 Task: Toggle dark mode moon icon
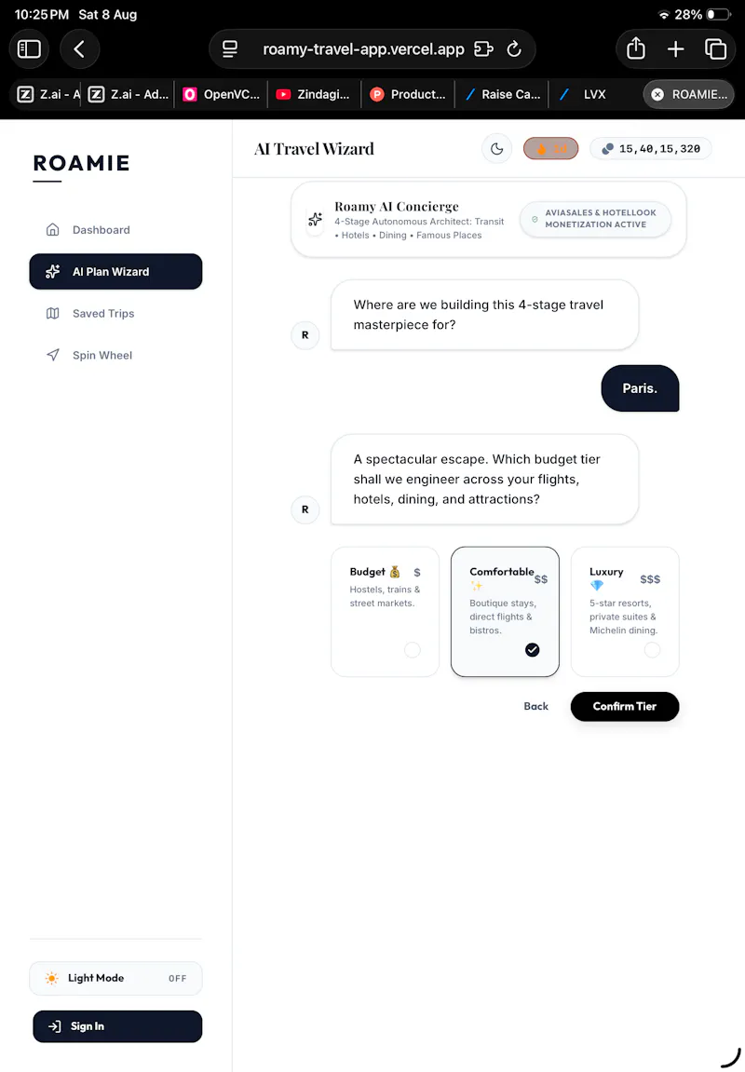pos(497,148)
